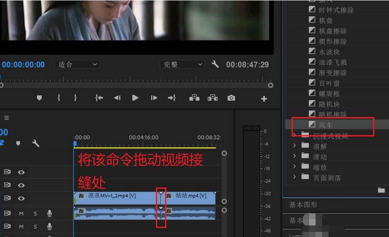Toggle sync lock on the clip's video track

coord(7,198)
